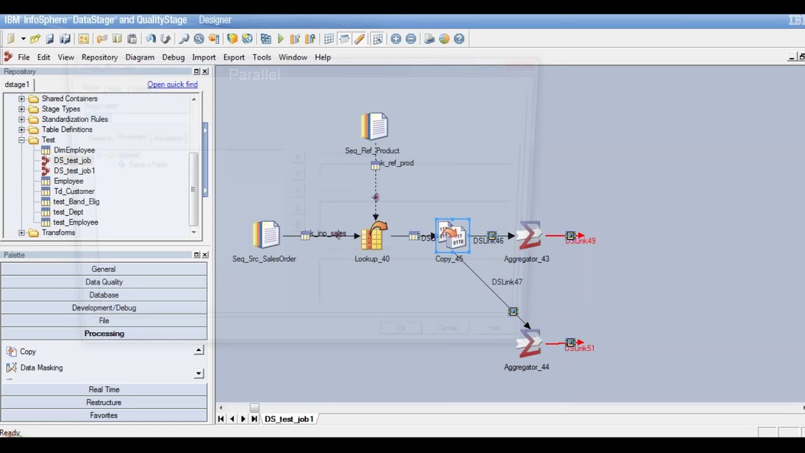Screen dimensions: 805x453
Task: Select DimEmployee in the repository tree
Action: click(x=74, y=150)
